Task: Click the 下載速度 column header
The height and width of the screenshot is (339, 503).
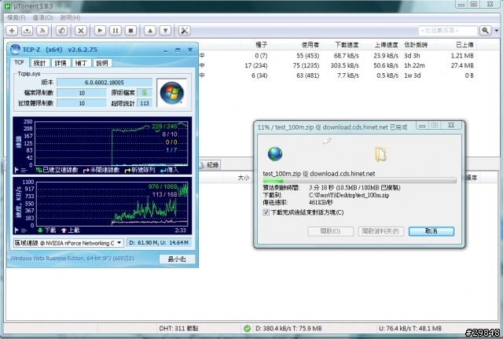Action: (347, 45)
